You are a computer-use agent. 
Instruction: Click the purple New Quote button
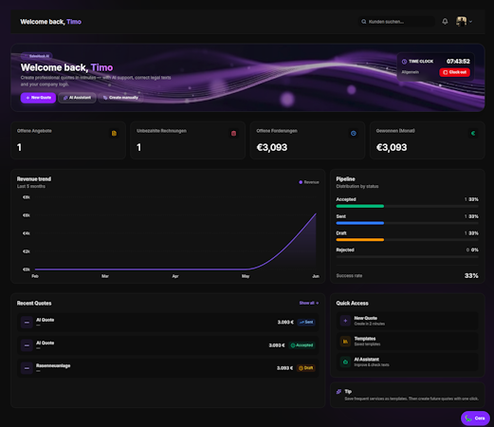point(38,98)
